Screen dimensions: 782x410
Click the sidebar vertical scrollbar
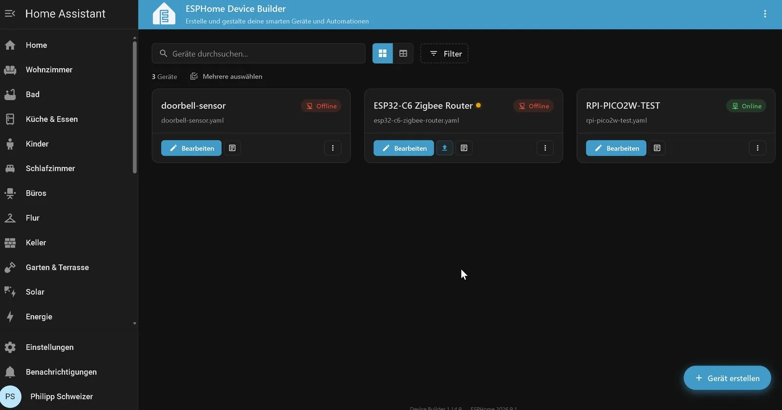pyautogui.click(x=134, y=107)
